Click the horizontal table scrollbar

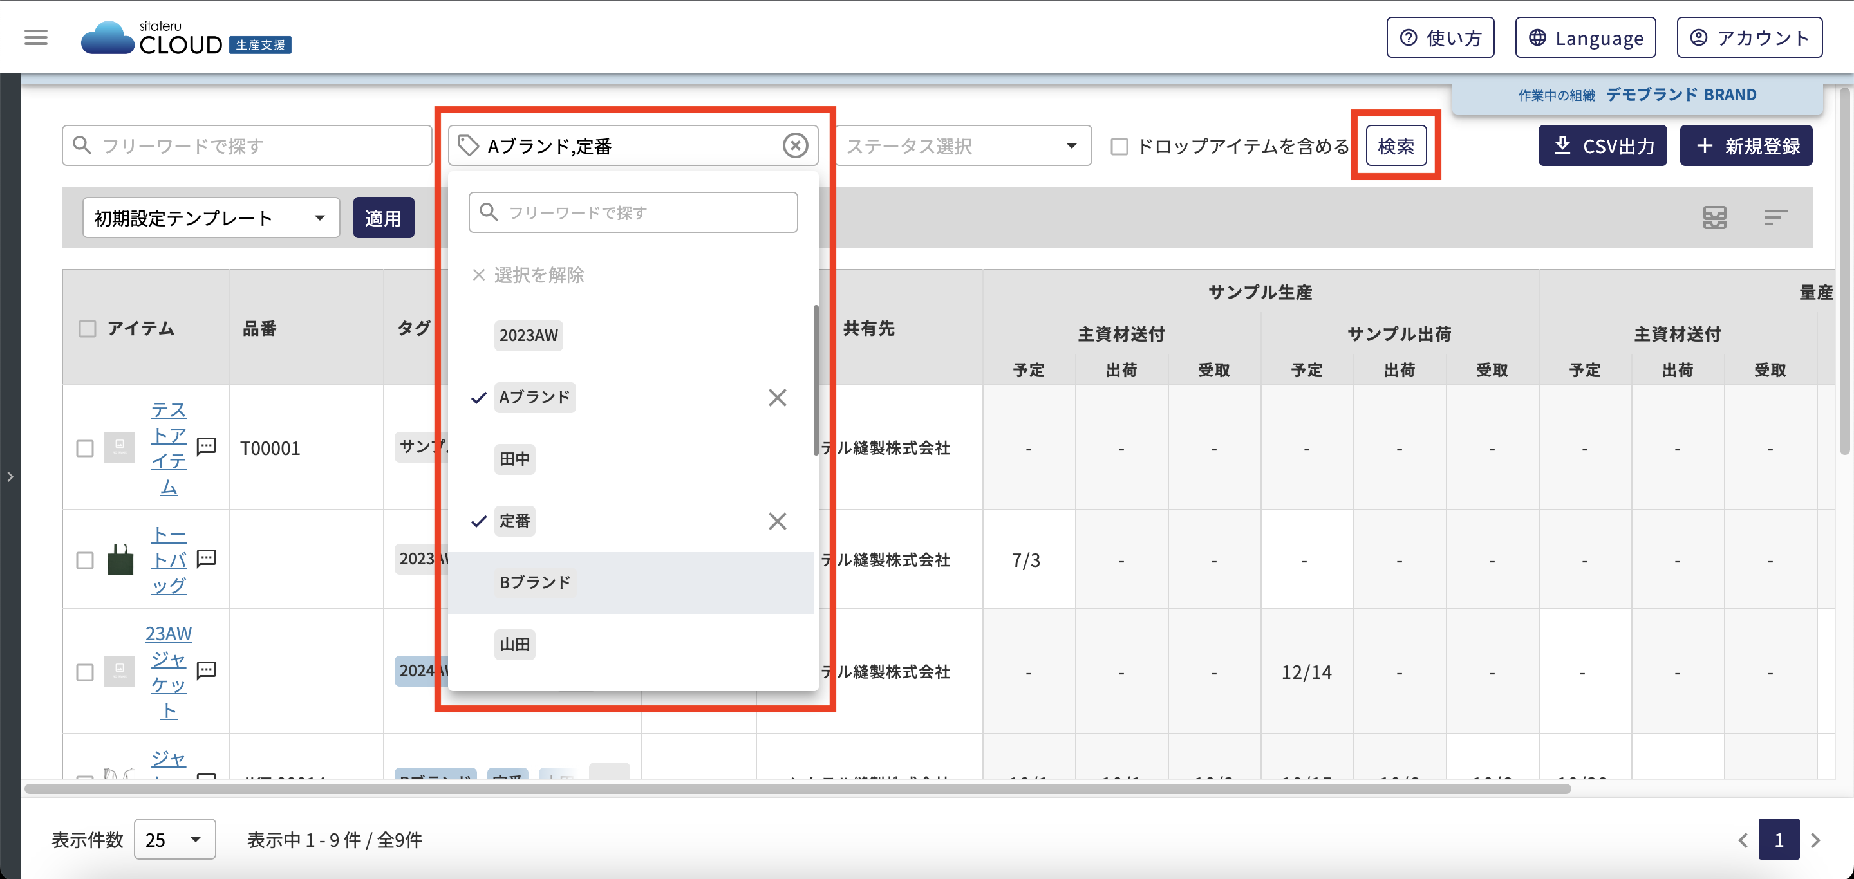tap(798, 788)
